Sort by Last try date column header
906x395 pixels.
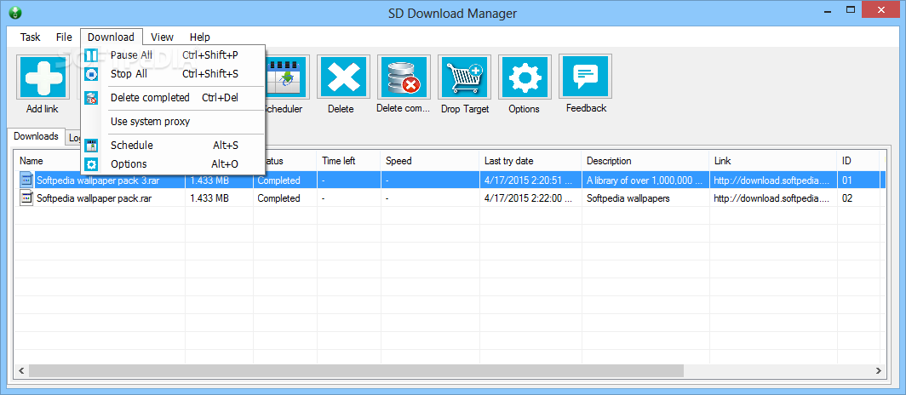point(530,161)
